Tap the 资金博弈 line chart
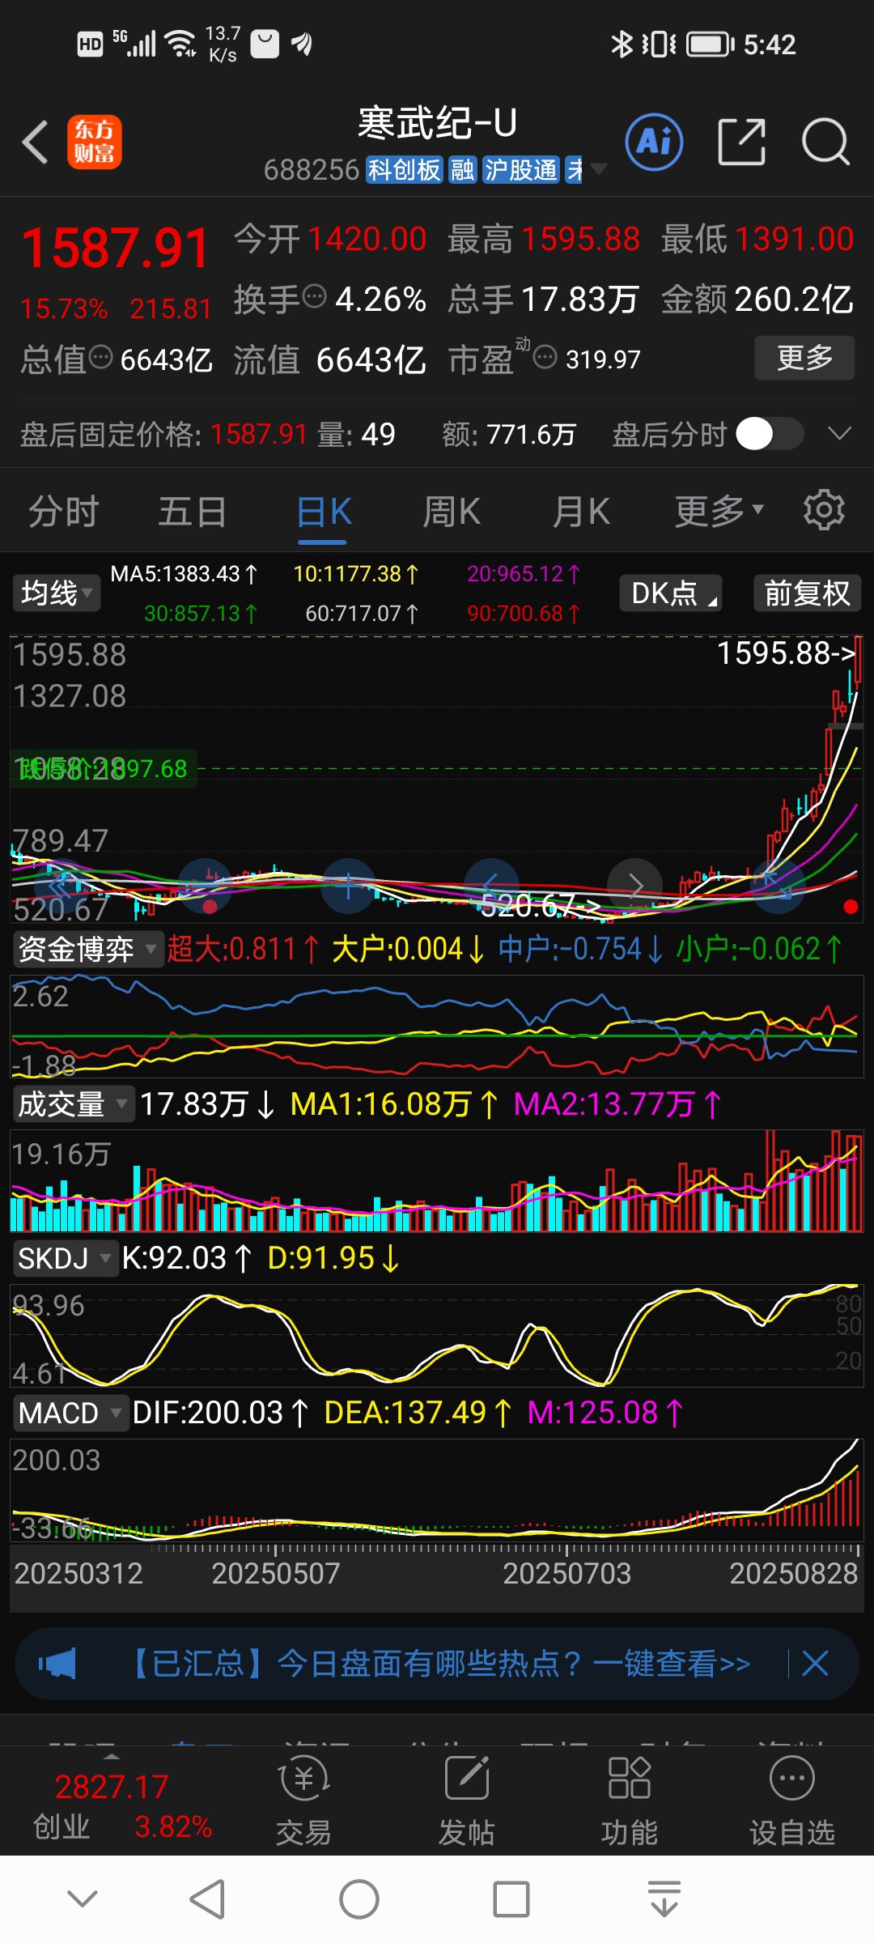 click(437, 1027)
